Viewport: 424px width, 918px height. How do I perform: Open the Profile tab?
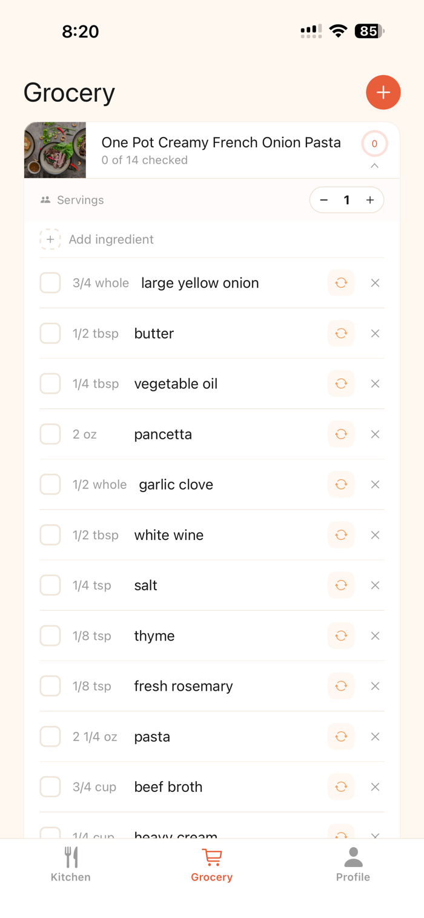pos(353,864)
